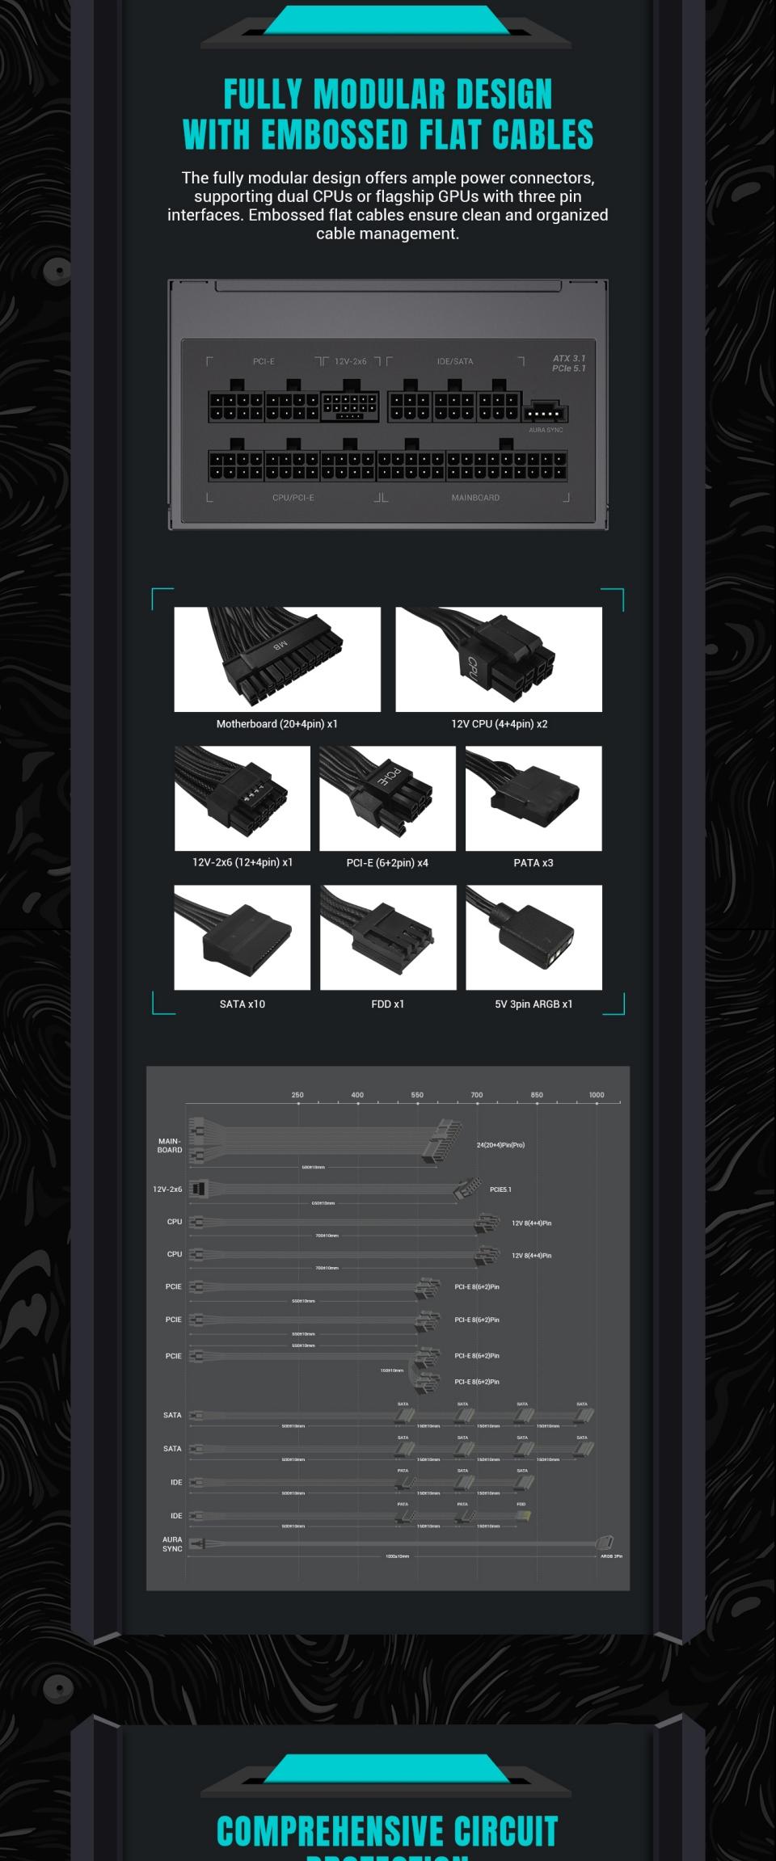Click the ATX 3.1 PCIe 5.1 badge

coord(569,363)
